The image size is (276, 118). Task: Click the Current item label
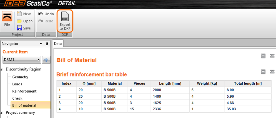[15, 52]
